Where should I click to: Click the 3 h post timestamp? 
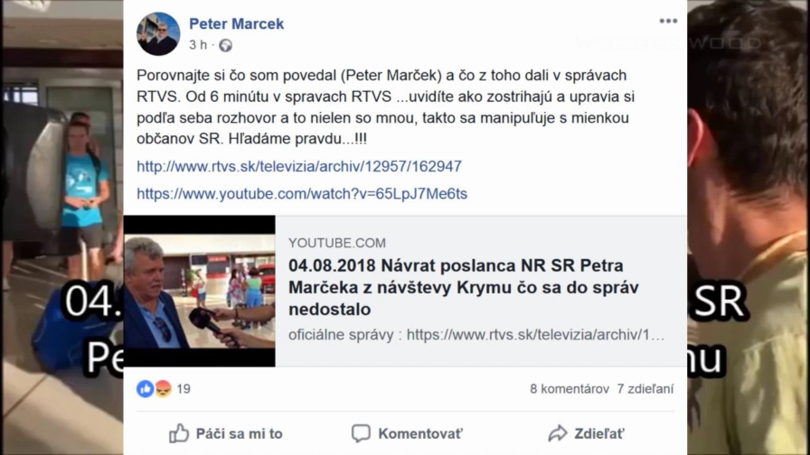point(198,45)
